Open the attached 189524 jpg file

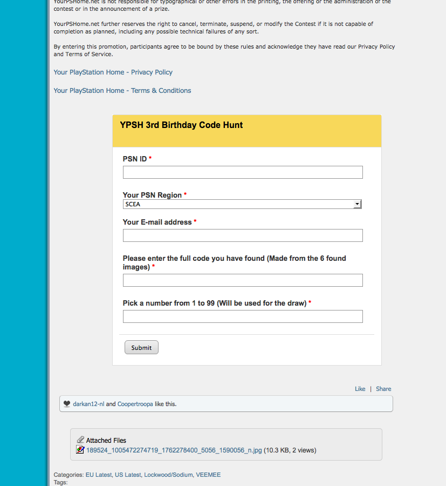tap(174, 450)
